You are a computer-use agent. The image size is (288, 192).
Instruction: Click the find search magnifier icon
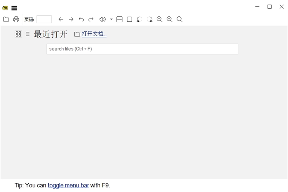tap(179, 19)
